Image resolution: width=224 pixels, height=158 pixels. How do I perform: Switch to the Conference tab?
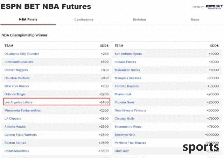(84, 20)
